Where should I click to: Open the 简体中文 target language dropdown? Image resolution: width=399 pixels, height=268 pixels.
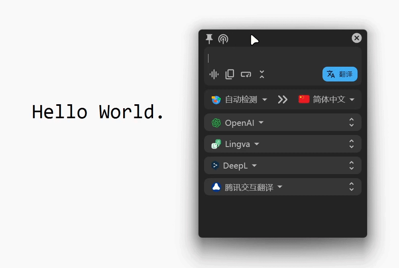tap(326, 99)
